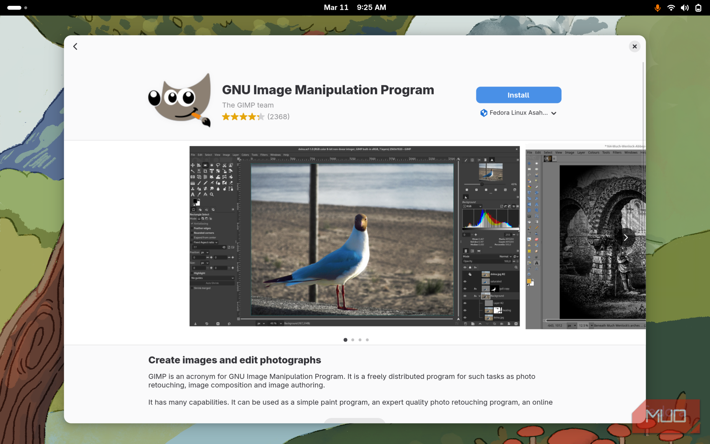Click the battery icon in top bar

pos(698,8)
